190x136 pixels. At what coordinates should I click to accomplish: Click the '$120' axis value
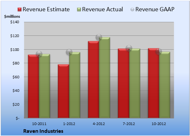tap(15, 36)
